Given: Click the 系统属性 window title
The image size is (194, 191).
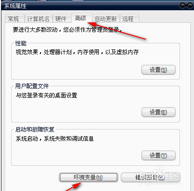Looking at the screenshot, I should tap(15, 6).
